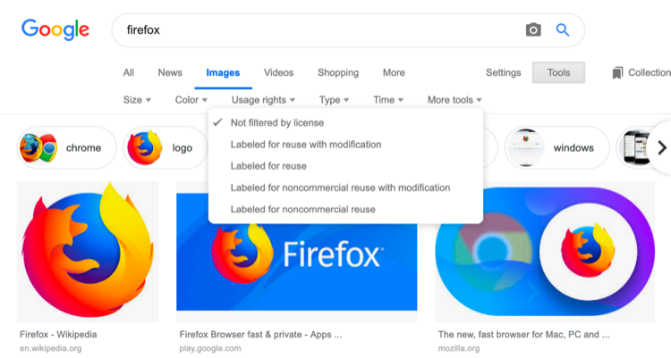Screen dimensions: 671x358
Task: Click the blue magnifier search icon
Action: coord(563,29)
